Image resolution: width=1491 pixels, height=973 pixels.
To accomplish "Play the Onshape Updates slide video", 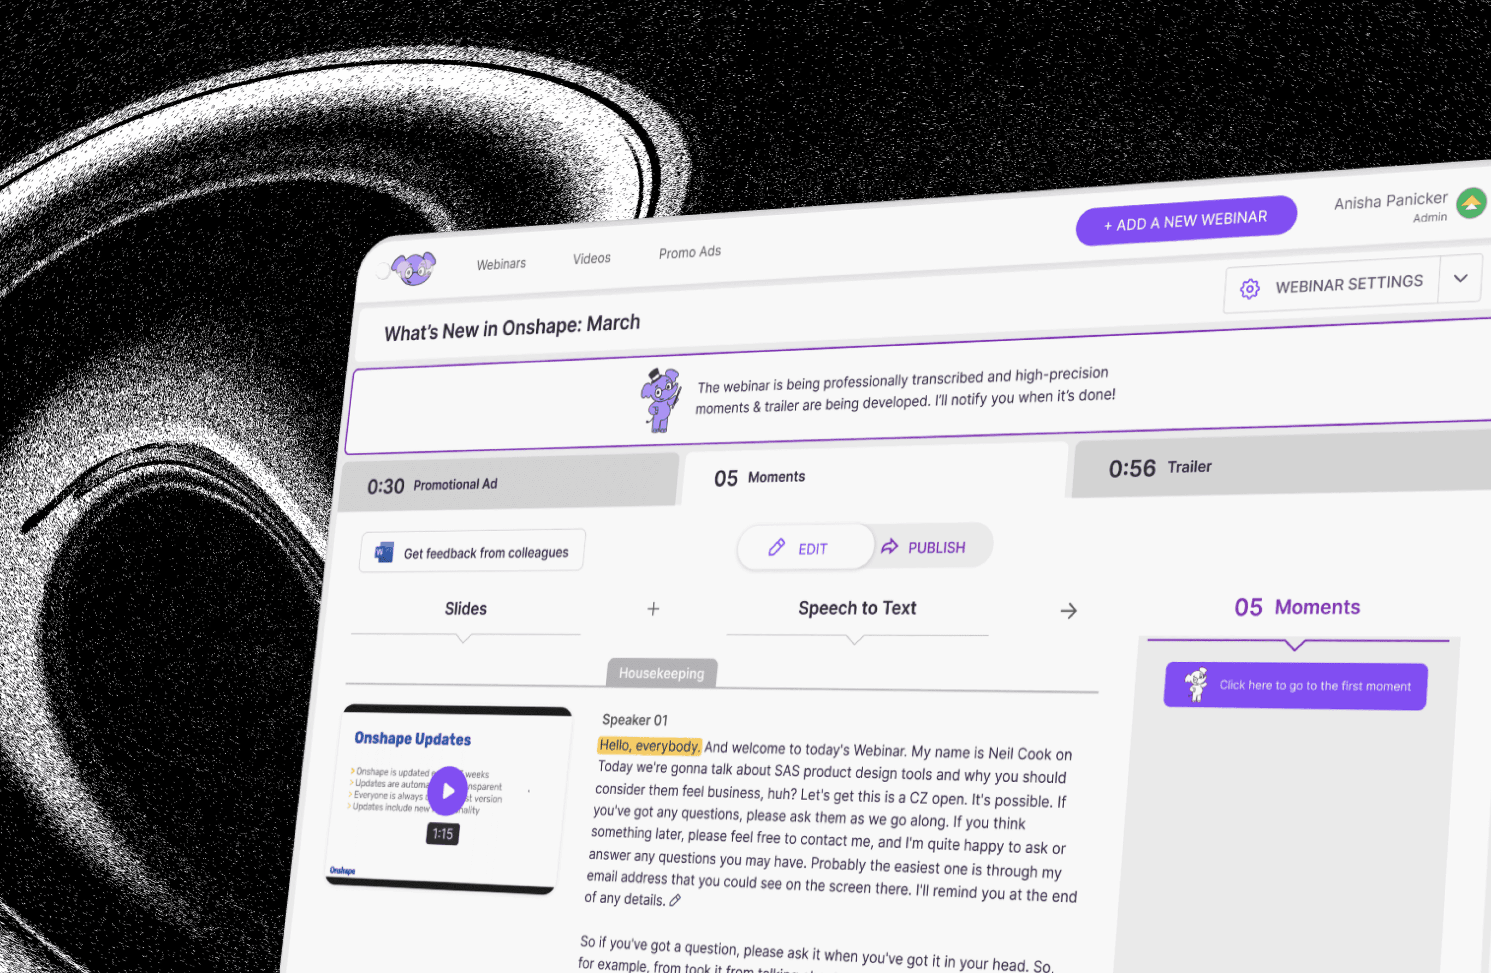I will (447, 791).
